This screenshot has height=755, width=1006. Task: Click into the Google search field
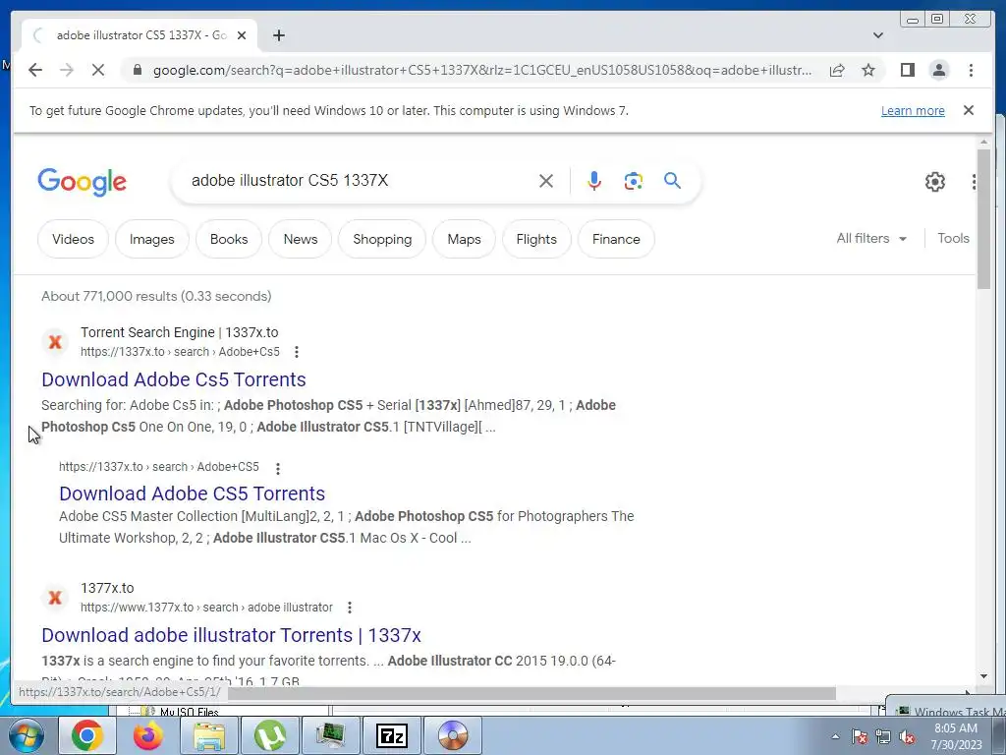click(x=360, y=181)
